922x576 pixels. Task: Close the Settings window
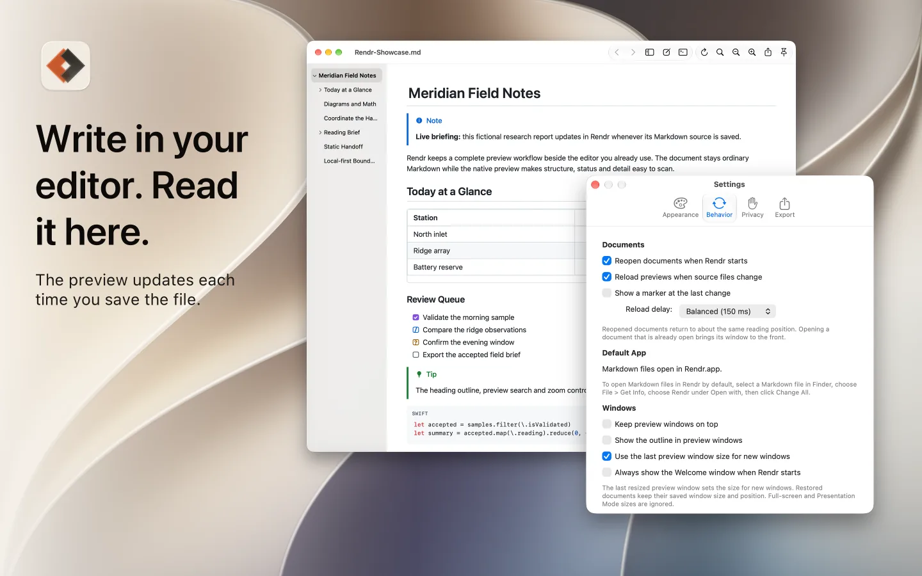(x=595, y=184)
